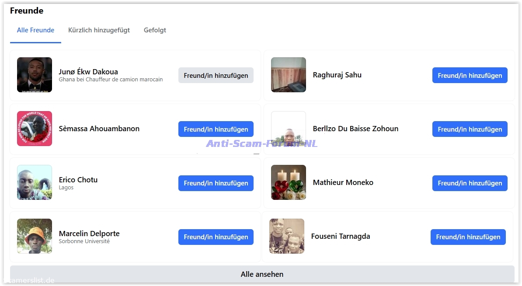Open Mathieur Moneko's candle profile picture
This screenshot has width=522, height=286.
288,182
